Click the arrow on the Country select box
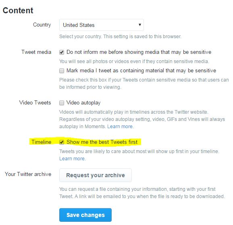 (140, 25)
